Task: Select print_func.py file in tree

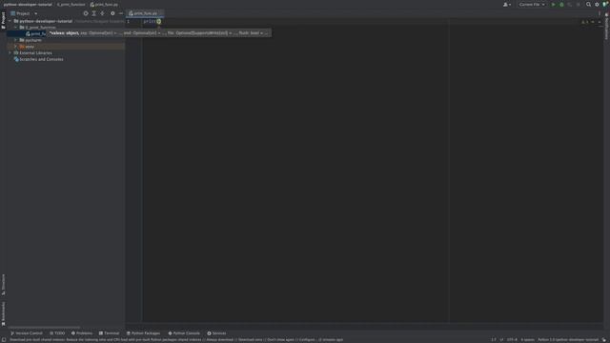Action: (x=36, y=34)
